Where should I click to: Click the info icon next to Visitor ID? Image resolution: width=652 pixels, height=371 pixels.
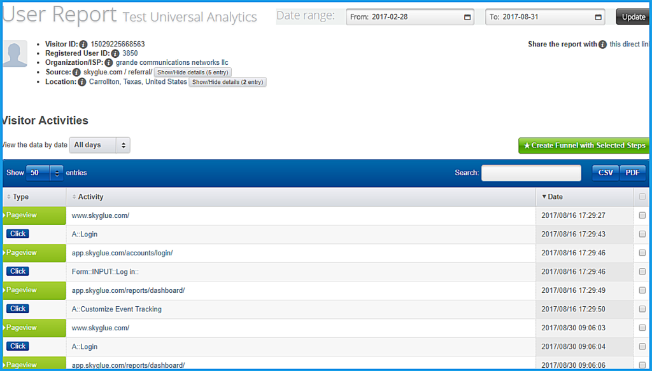click(x=83, y=44)
